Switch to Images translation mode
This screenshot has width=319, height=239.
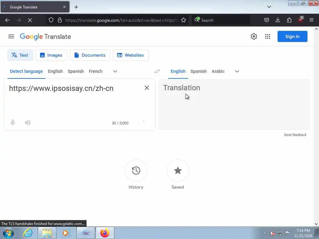pos(51,55)
